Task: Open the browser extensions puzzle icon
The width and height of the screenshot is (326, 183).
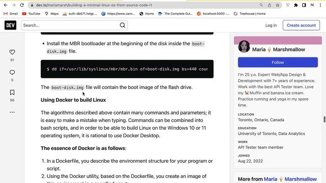Action: [296, 5]
